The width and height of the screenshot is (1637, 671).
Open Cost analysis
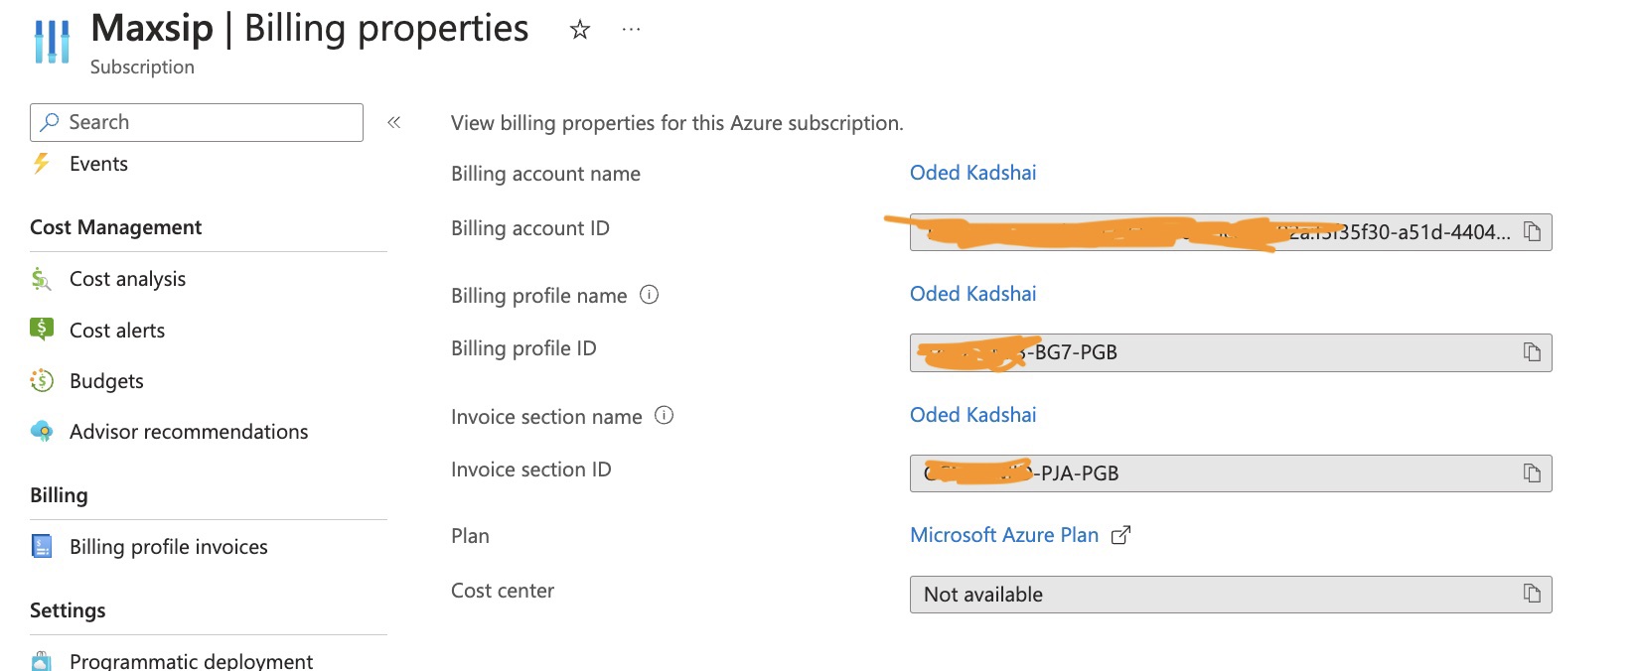pyautogui.click(x=127, y=279)
